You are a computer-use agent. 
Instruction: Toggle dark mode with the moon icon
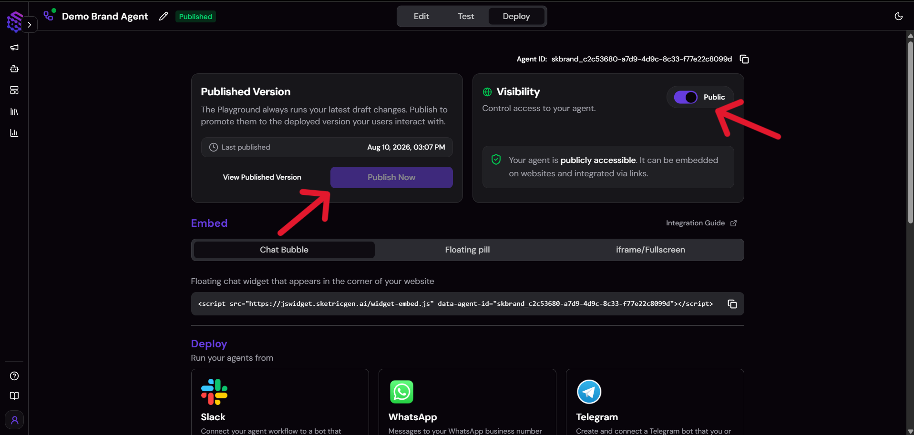pyautogui.click(x=899, y=16)
